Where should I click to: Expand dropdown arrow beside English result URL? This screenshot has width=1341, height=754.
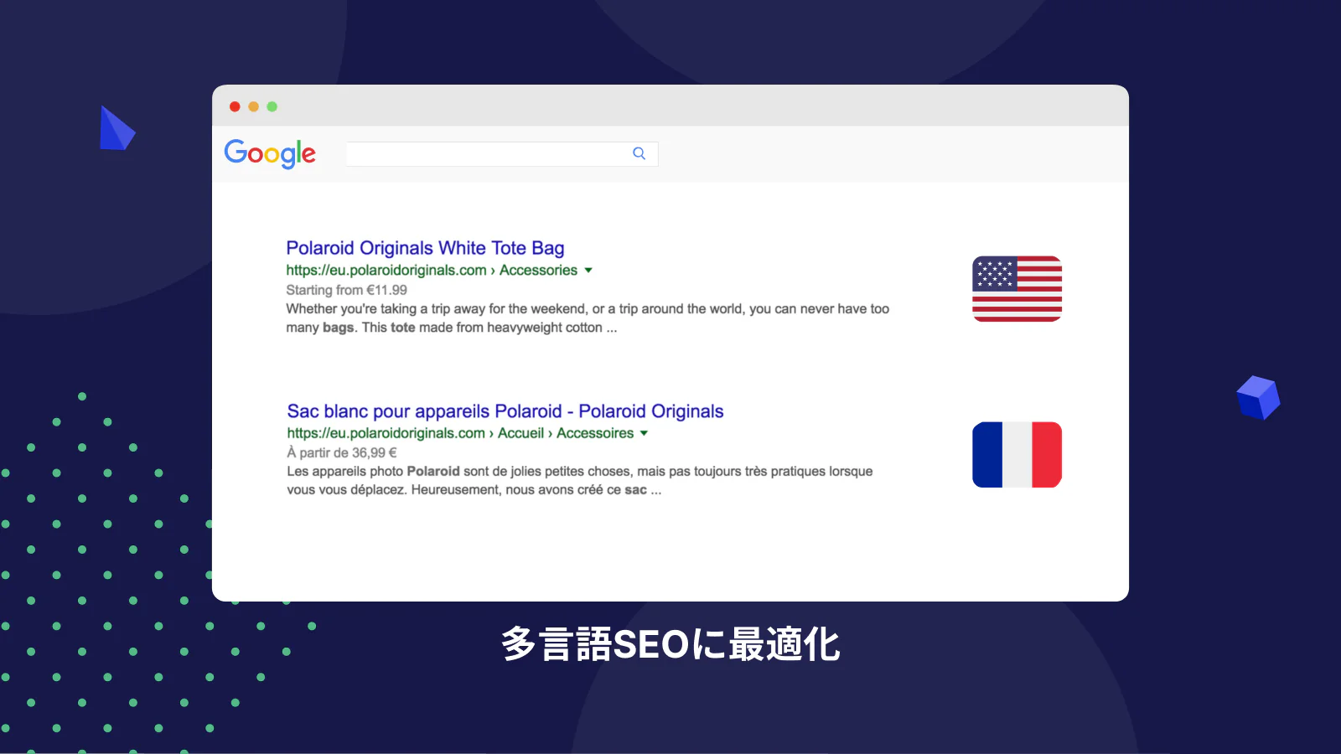click(588, 271)
